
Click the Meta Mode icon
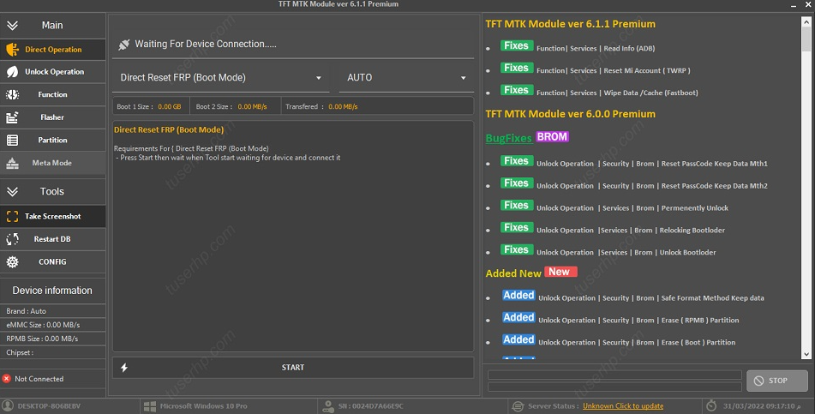tap(13, 163)
